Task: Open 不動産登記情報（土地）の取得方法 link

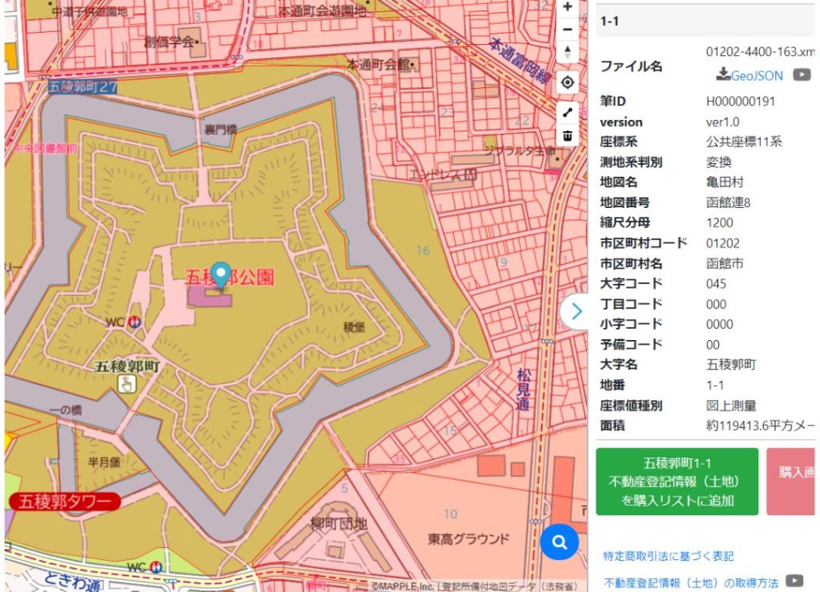Action: tap(691, 582)
